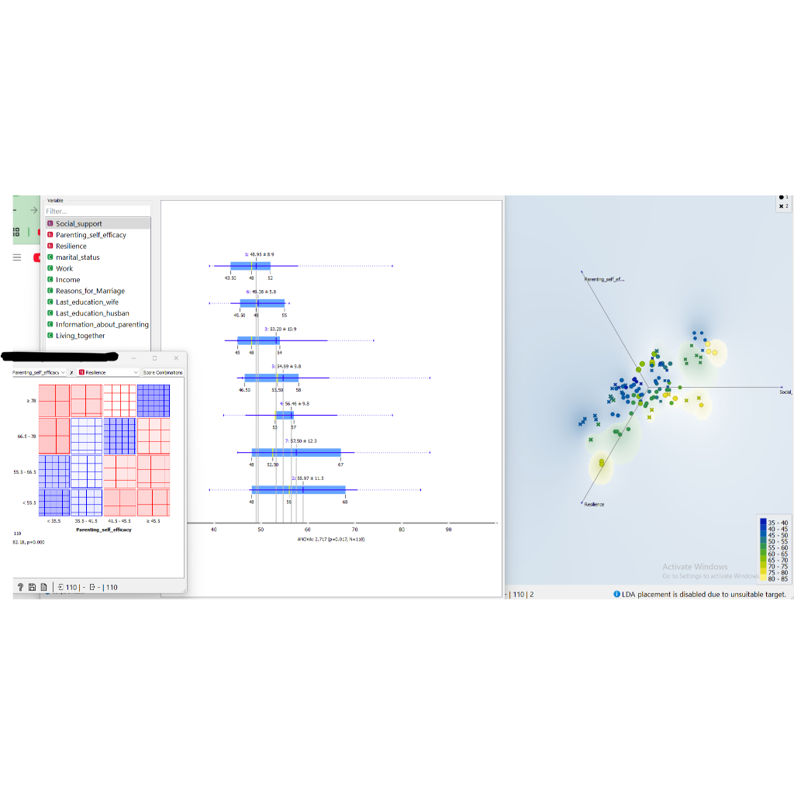Open the Resilience axis dropdown in Sieve
This screenshot has height=794, width=794.
click(x=109, y=372)
